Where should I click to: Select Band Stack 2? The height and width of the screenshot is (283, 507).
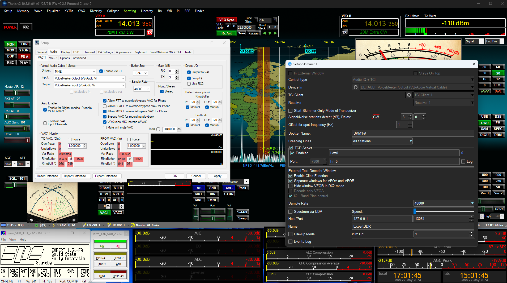coord(275,27)
